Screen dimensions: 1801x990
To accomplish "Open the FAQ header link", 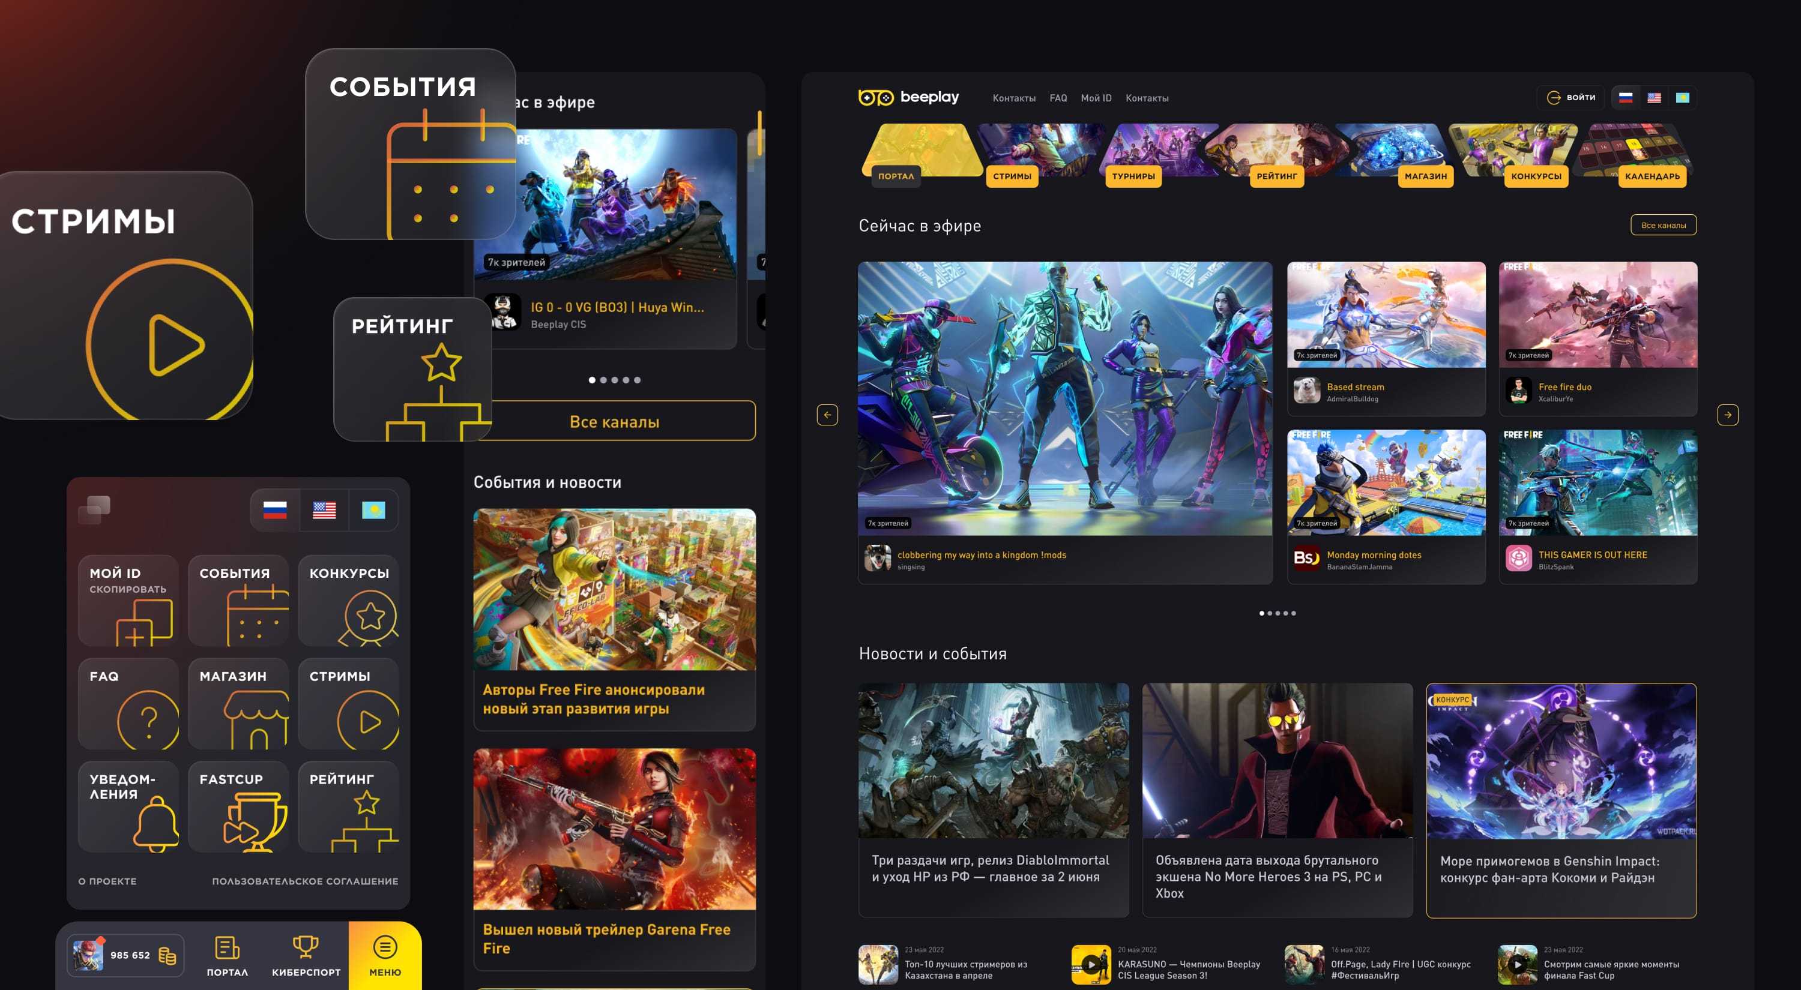I will pyautogui.click(x=1058, y=98).
